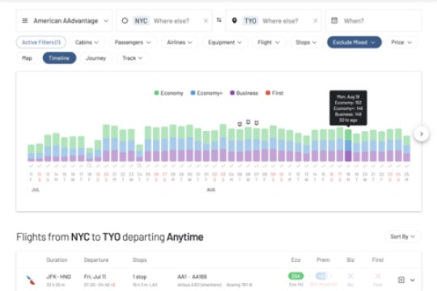Image resolution: width=437 pixels, height=291 pixels.
Task: Open the Sort By dropdown
Action: click(x=403, y=237)
